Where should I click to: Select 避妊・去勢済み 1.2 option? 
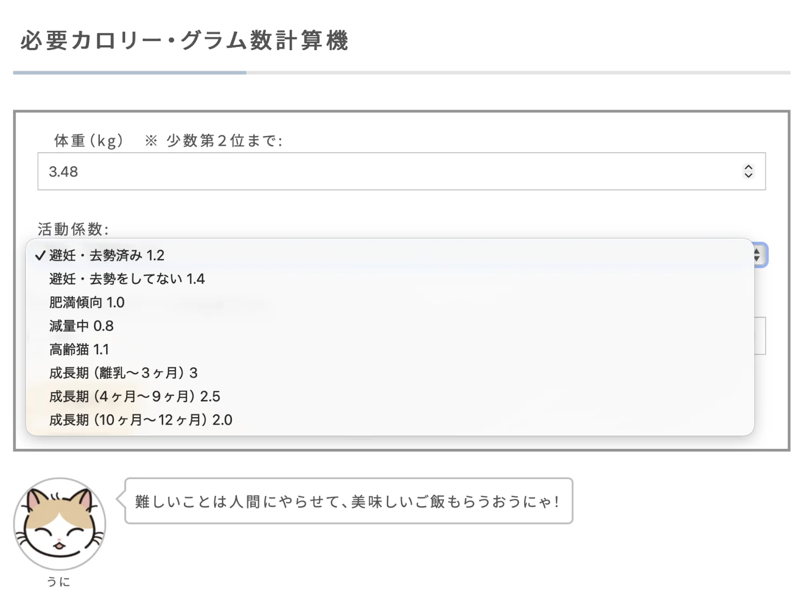pyautogui.click(x=107, y=255)
